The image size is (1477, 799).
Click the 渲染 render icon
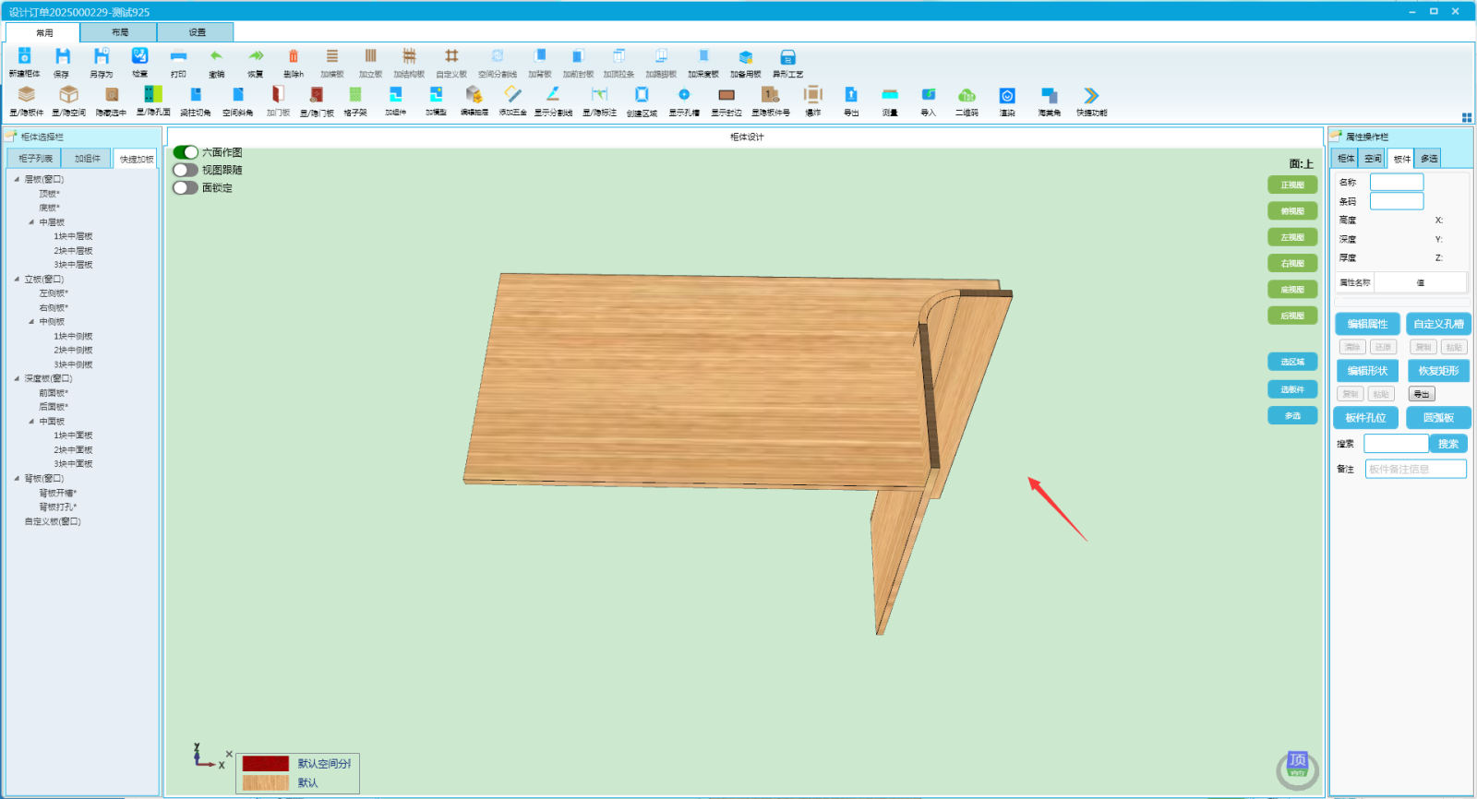[1007, 95]
